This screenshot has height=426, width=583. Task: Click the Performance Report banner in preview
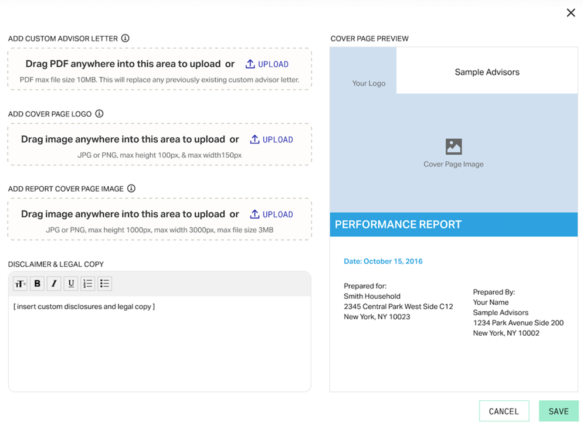tap(453, 224)
